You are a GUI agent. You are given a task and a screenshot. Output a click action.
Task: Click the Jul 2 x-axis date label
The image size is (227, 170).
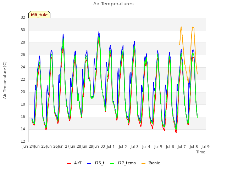[x=123, y=147]
